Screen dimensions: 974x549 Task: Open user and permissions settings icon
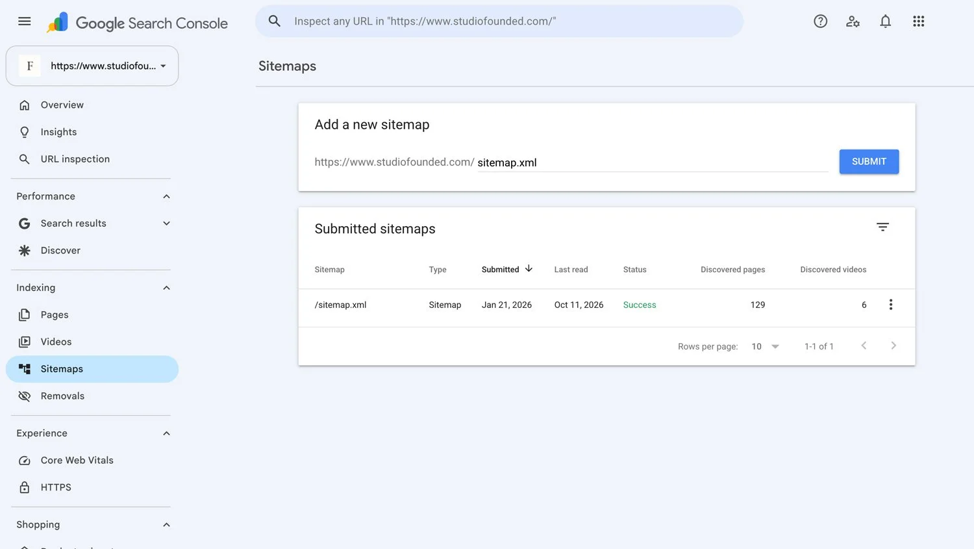coord(853,21)
